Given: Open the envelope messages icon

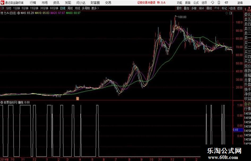Looking at the screenshot, I should pyautogui.click(x=226, y=3).
